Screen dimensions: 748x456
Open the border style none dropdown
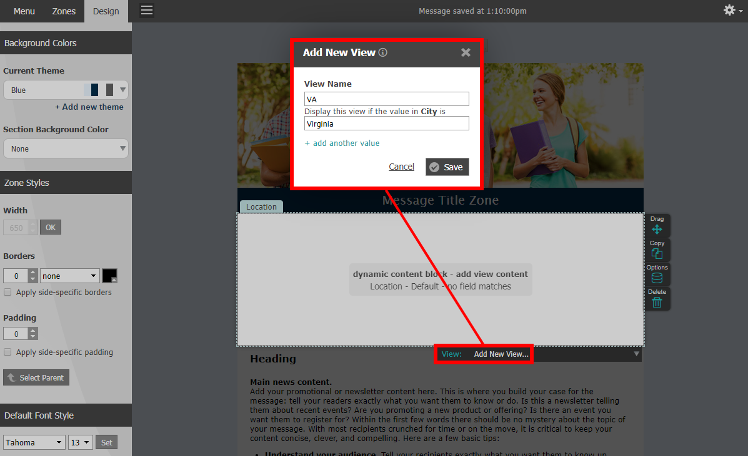[69, 276]
